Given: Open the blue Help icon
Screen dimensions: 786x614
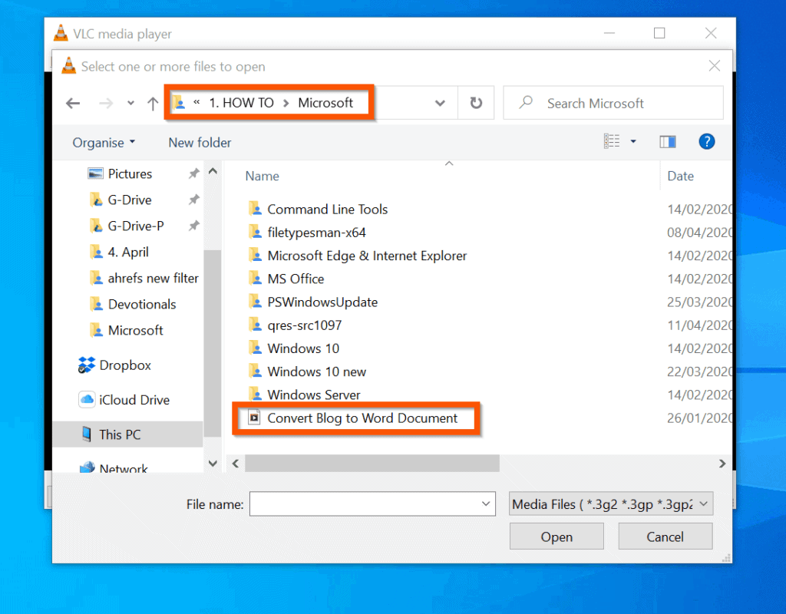Looking at the screenshot, I should (x=707, y=142).
